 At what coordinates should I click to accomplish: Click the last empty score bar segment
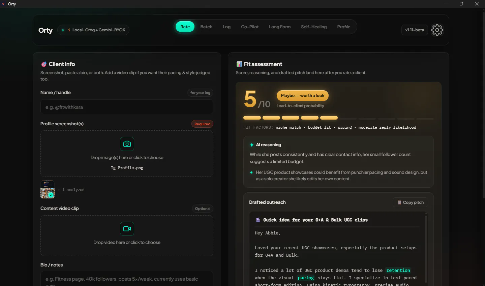(425, 119)
